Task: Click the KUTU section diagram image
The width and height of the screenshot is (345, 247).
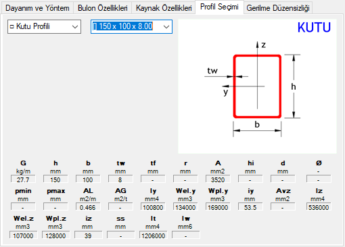Action: [257, 86]
